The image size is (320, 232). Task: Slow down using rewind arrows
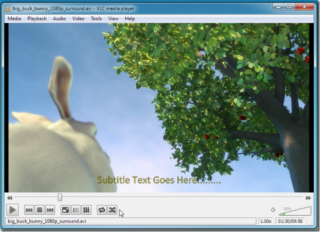coord(10,198)
